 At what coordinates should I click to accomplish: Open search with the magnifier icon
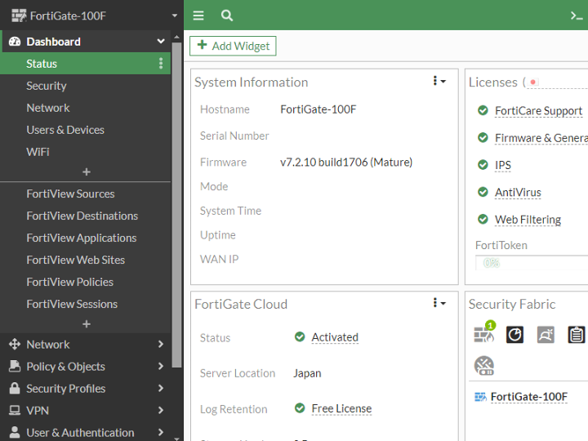(227, 16)
